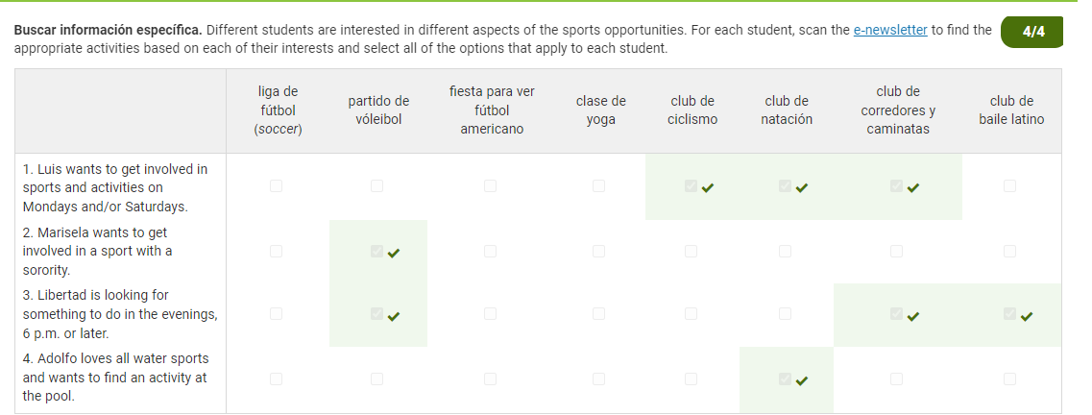Check Adolfo's liga de fútbol box
The image size is (1092, 415).
(x=277, y=378)
